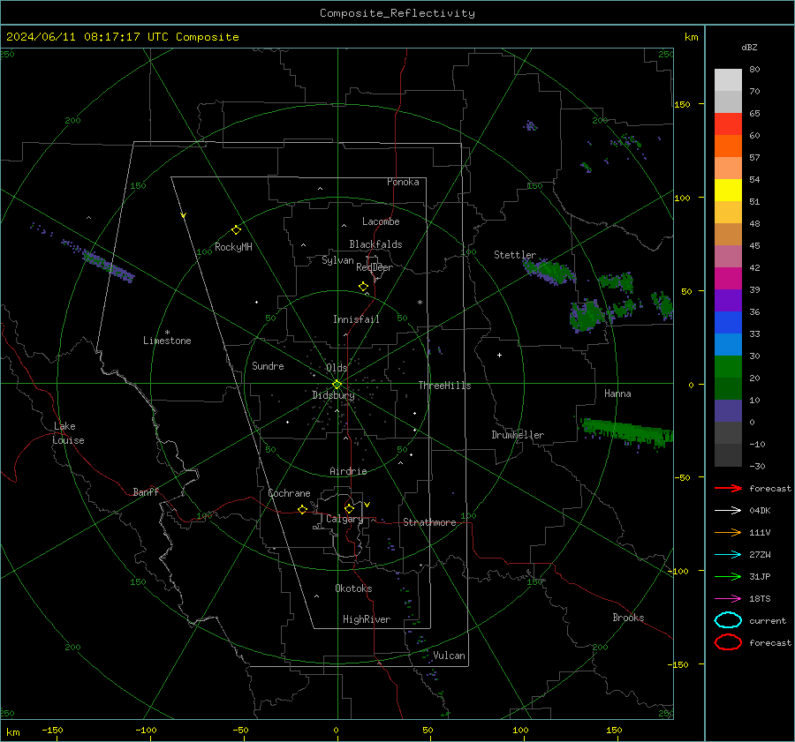The height and width of the screenshot is (742, 795).
Task: Select the cyan 27ZW arrow symbol
Action: (728, 555)
